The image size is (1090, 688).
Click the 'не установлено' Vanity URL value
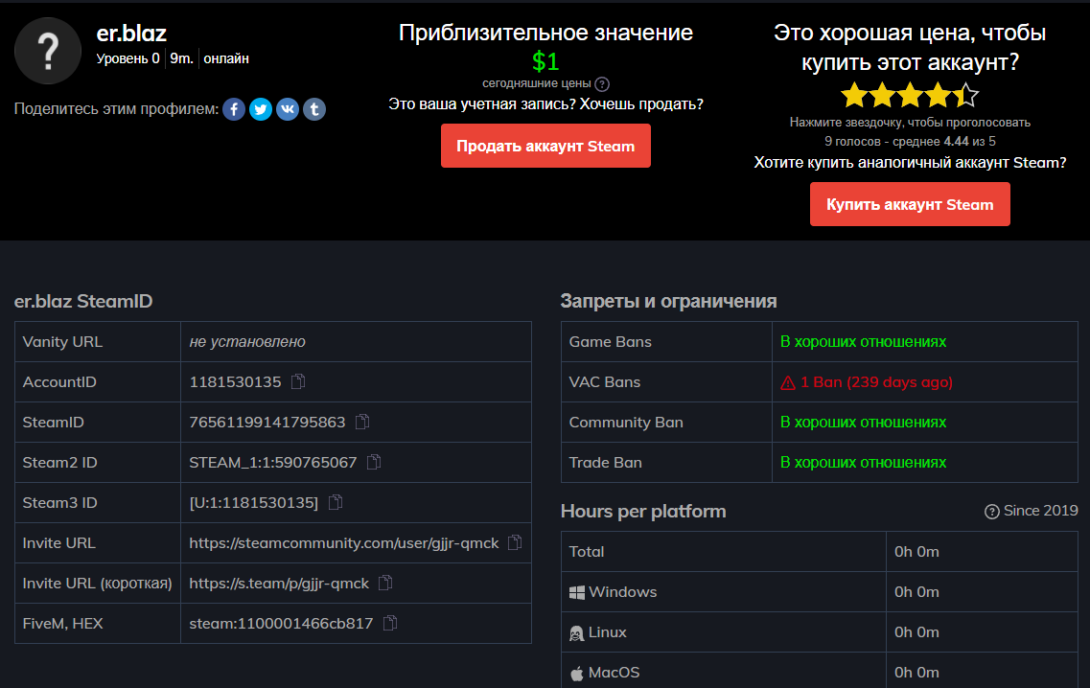coord(247,342)
